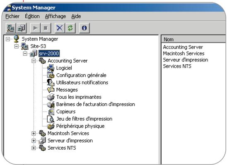Open the Aide menu

click(x=76, y=16)
